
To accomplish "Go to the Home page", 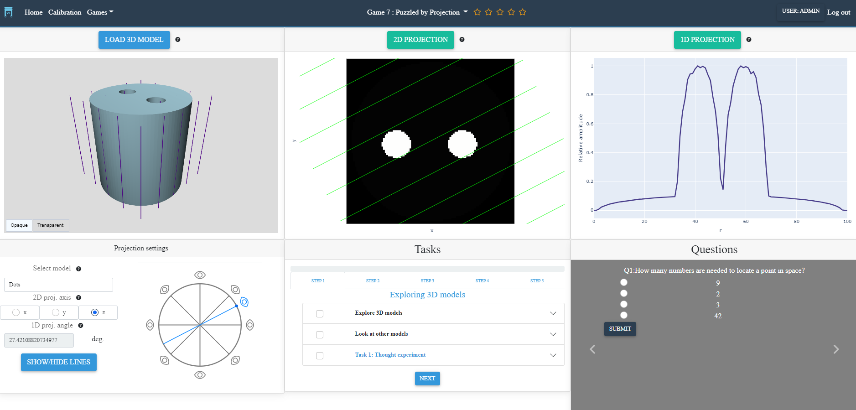I will coord(33,12).
